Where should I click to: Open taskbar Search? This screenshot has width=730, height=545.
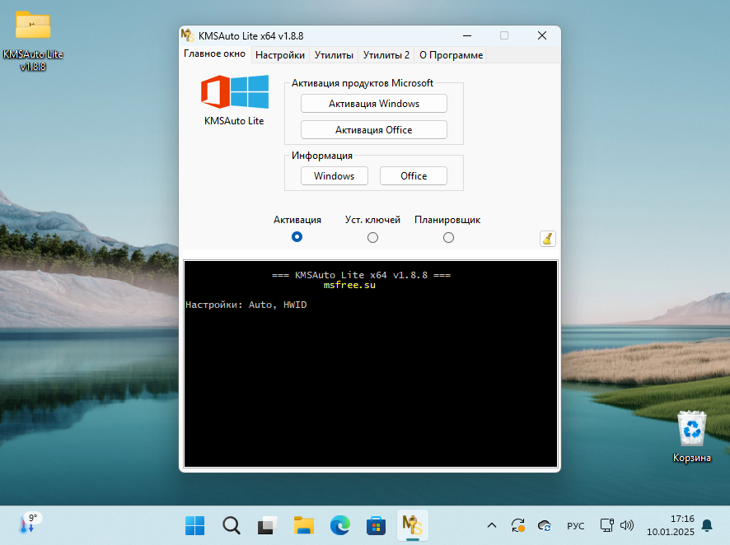click(231, 525)
